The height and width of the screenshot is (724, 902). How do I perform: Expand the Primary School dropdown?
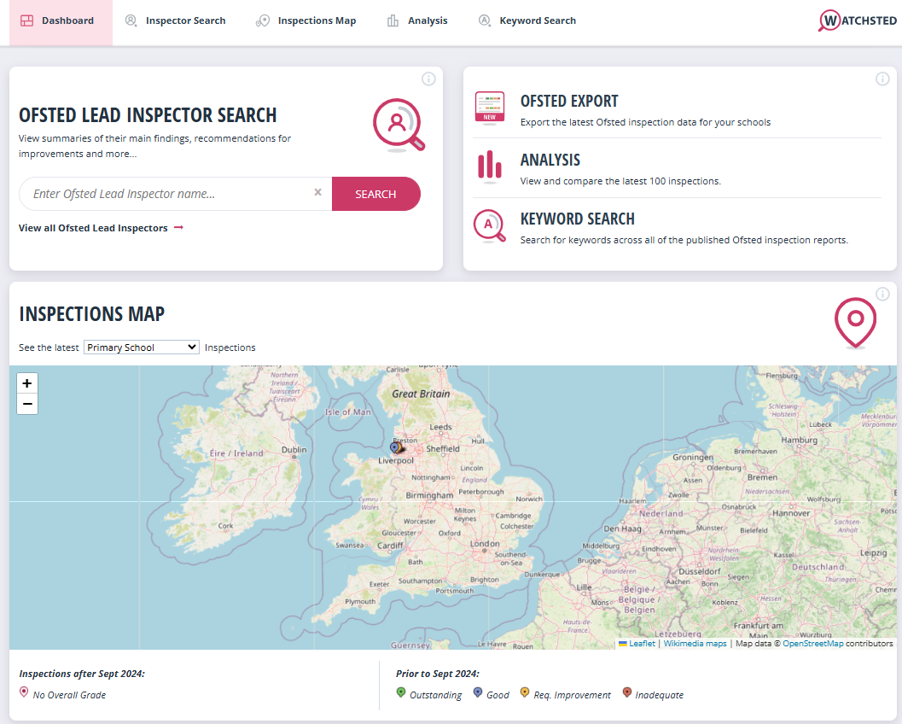142,347
